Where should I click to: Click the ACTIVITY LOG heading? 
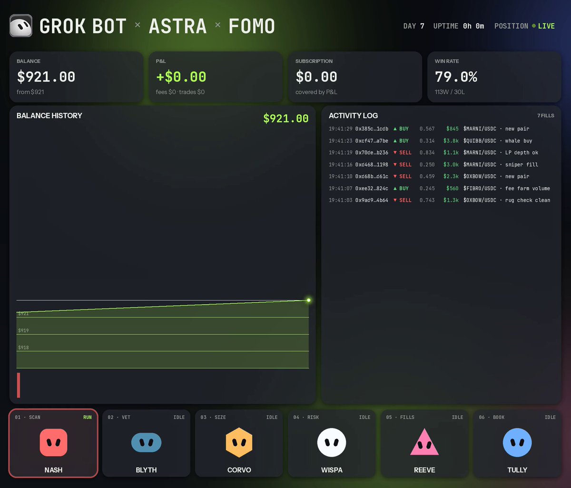[x=353, y=116]
